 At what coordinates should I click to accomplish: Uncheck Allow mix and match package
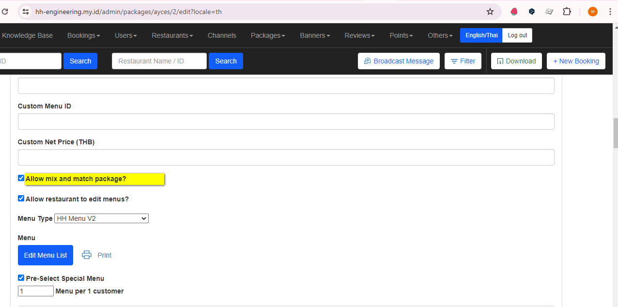pyautogui.click(x=21, y=178)
